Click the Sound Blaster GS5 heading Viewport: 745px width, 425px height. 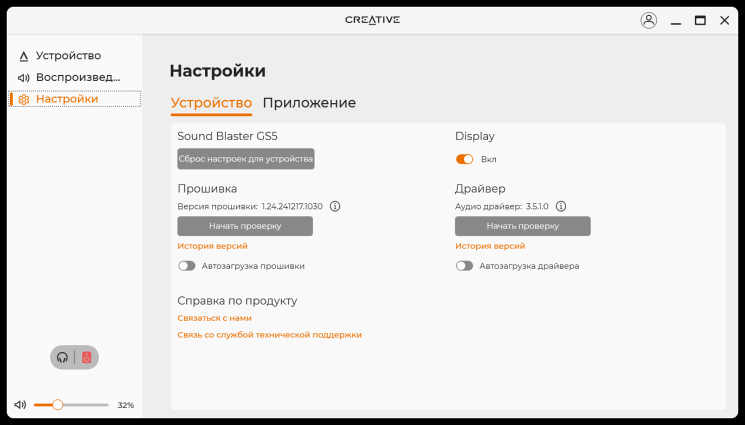click(228, 136)
